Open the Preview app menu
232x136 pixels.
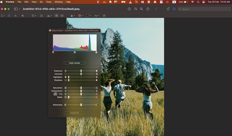point(10,2)
